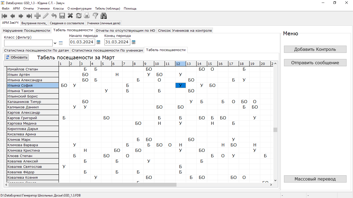Click the Обновить button
353x198 pixels.
pyautogui.click(x=17, y=57)
